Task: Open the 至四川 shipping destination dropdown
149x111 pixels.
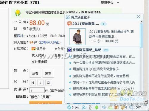Action: (x=25, y=36)
